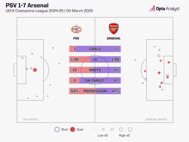The image size is (189, 142).
Task: Click the ARSENAL team name under crest
Action: pyautogui.click(x=114, y=38)
